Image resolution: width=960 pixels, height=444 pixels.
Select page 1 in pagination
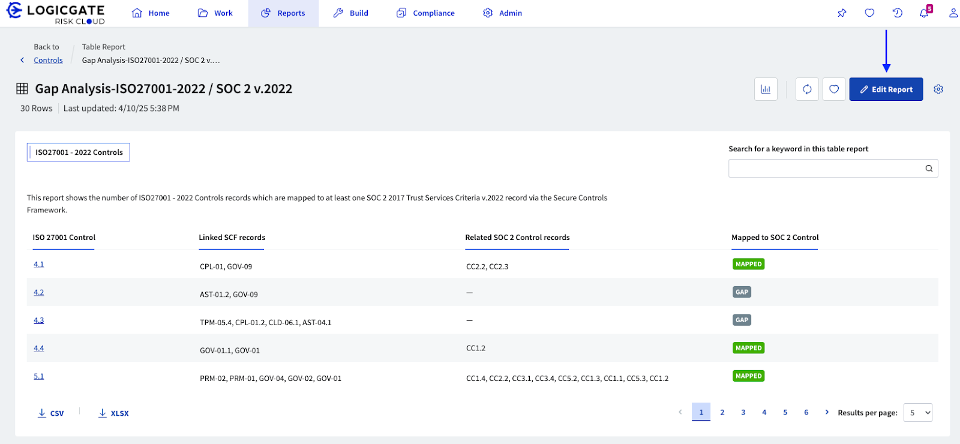701,412
